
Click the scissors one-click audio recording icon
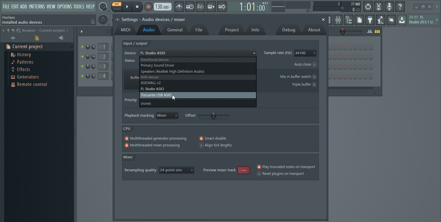point(378,6)
